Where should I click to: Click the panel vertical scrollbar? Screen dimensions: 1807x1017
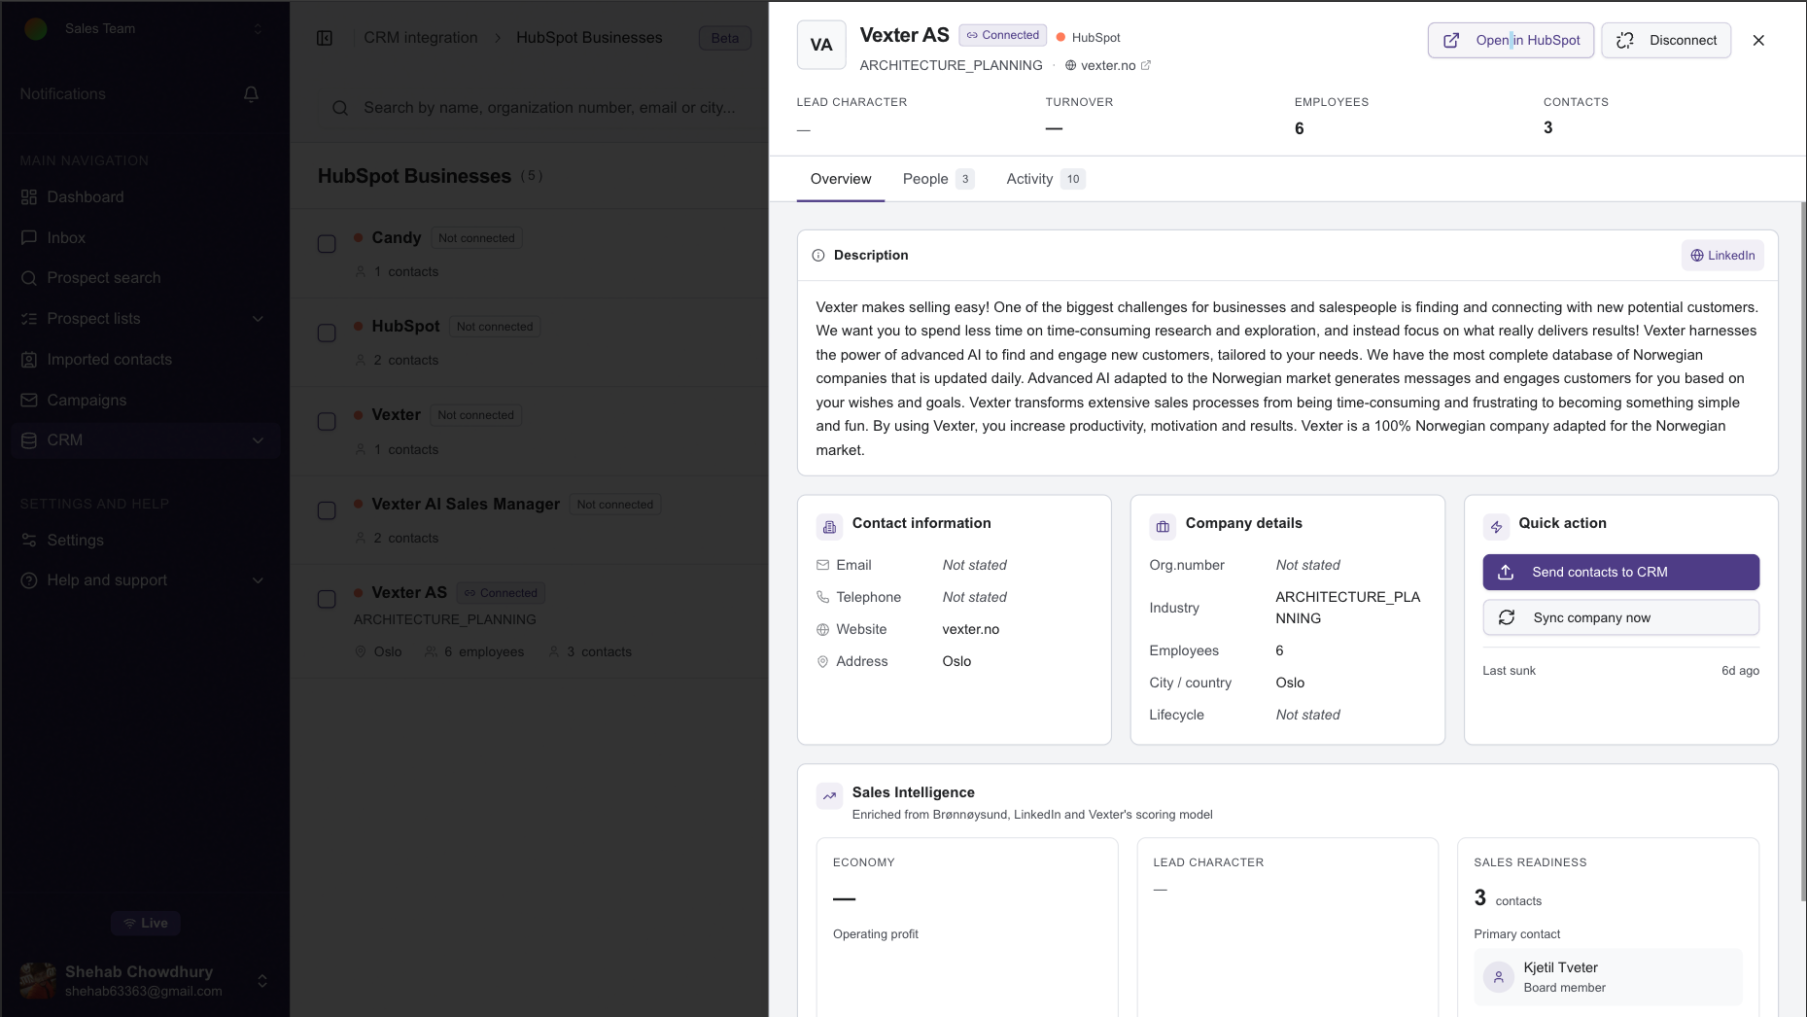tap(1803, 552)
